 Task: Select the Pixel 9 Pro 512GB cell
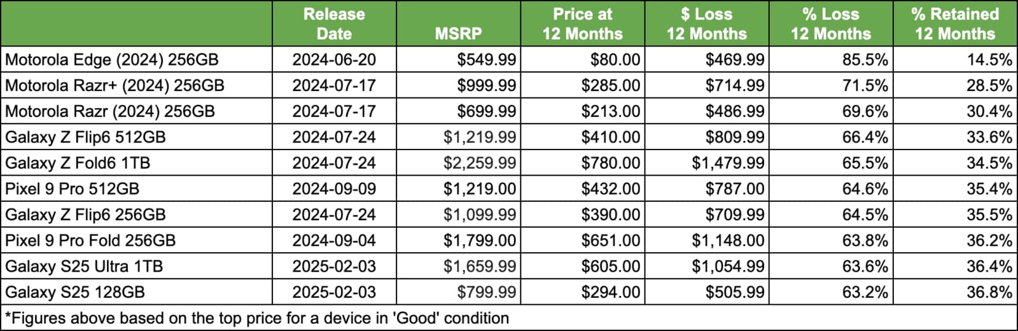[x=136, y=189]
